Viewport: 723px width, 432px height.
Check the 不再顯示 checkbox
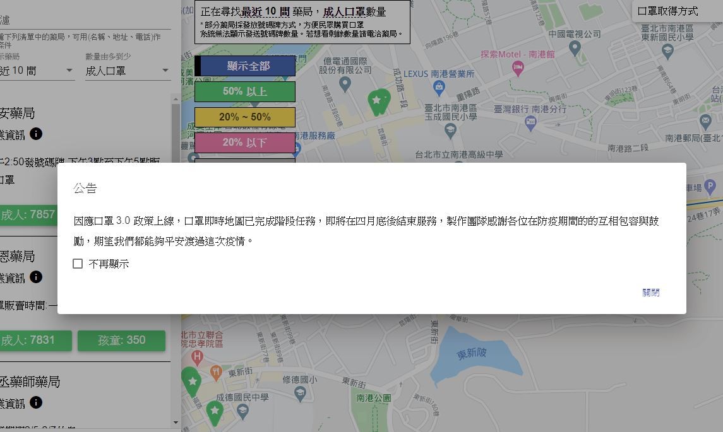click(x=78, y=264)
